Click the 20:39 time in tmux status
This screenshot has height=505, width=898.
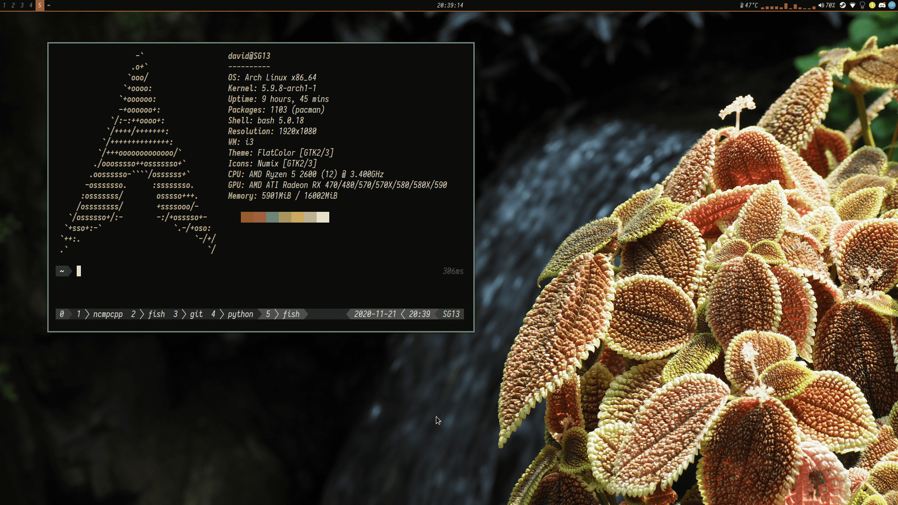420,314
